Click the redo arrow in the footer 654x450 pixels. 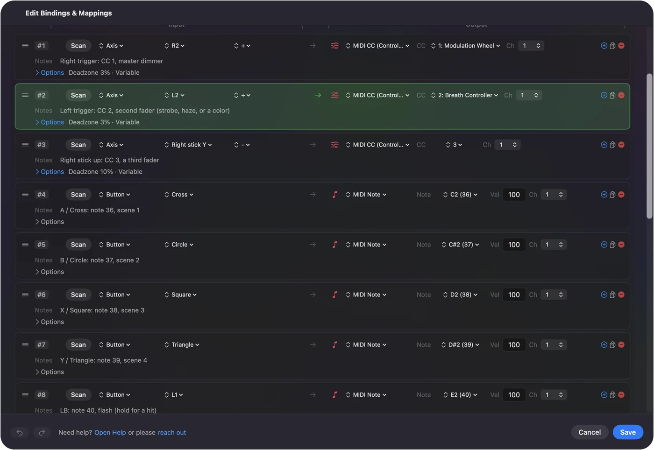[x=42, y=433]
